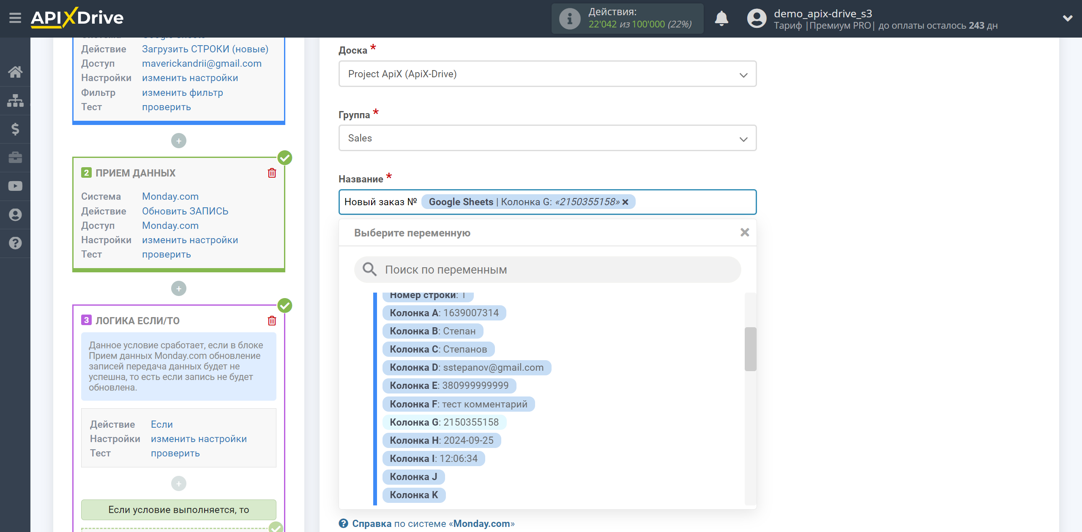1082x532 pixels.
Task: Select variable Колонка F: тест комментарий
Action: click(x=458, y=404)
